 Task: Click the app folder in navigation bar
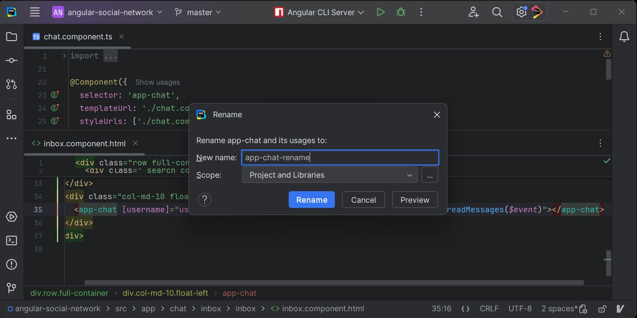point(148,309)
